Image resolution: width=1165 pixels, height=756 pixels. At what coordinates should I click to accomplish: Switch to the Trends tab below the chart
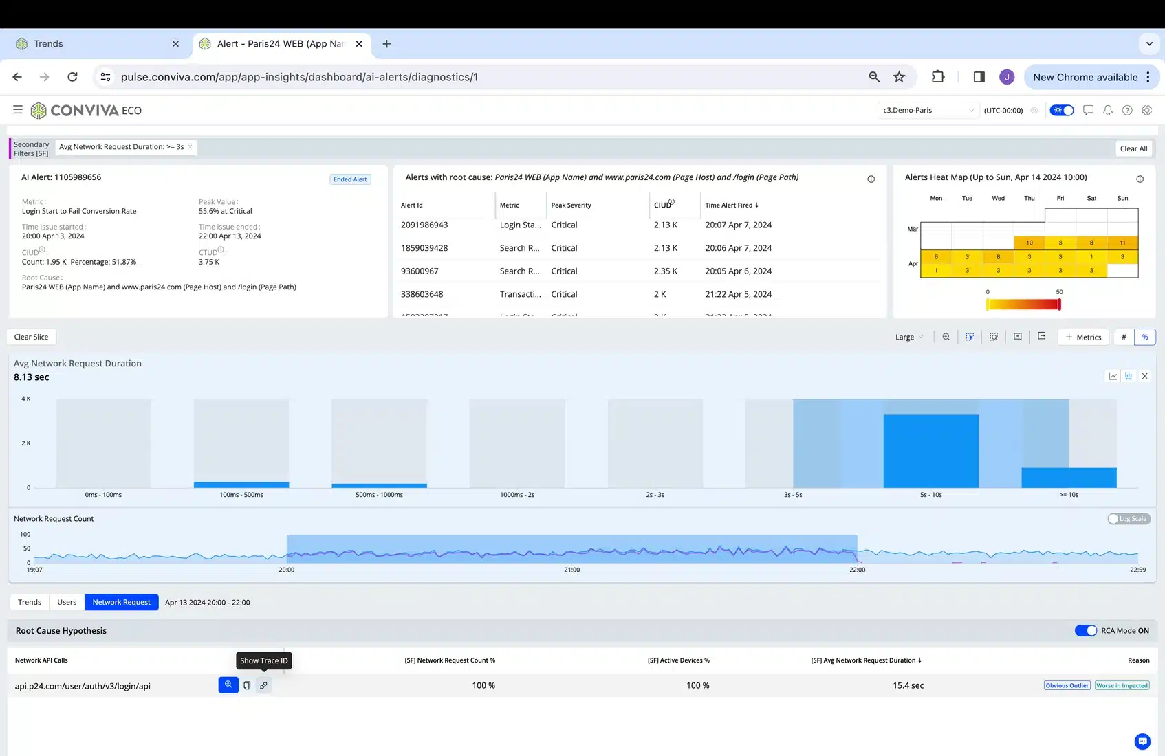(30, 602)
